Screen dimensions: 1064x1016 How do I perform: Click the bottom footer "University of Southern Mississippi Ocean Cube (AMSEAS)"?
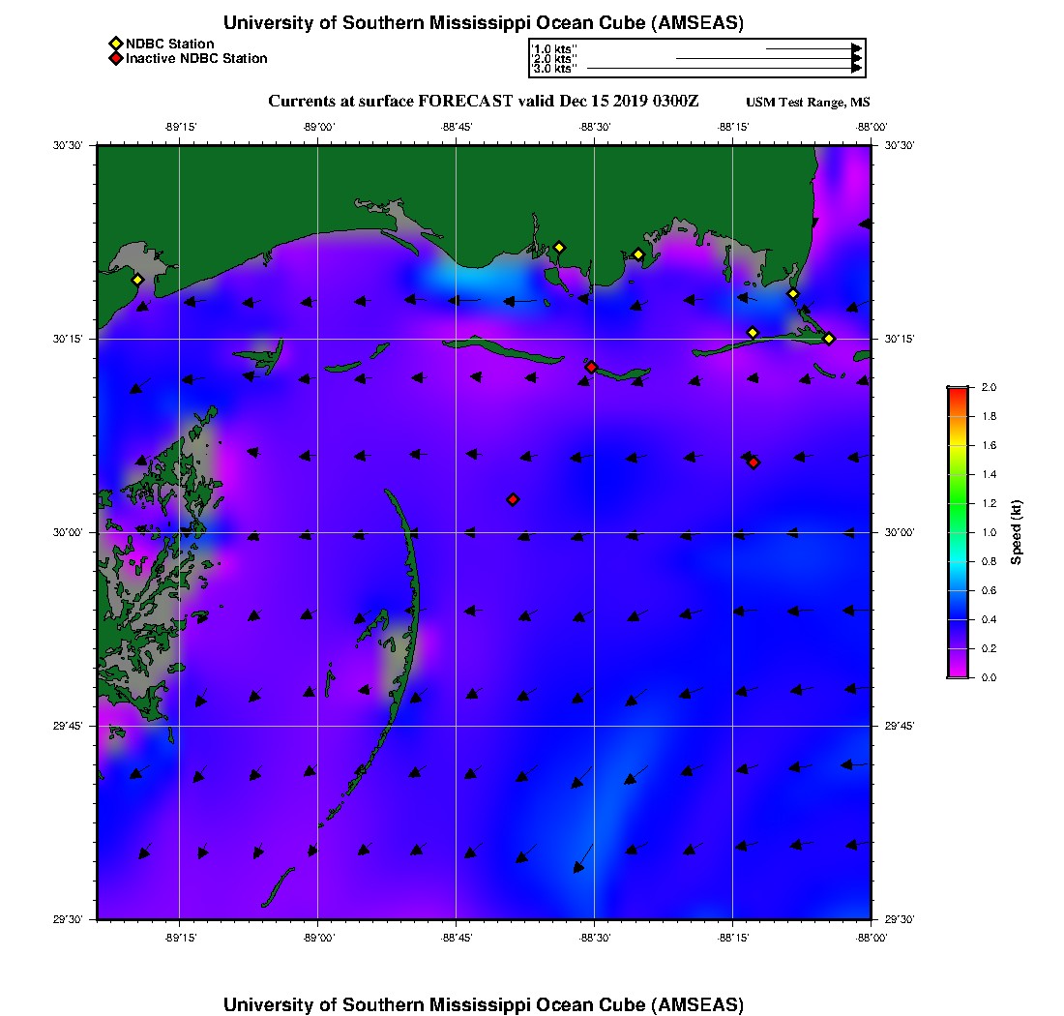pyautogui.click(x=483, y=1003)
